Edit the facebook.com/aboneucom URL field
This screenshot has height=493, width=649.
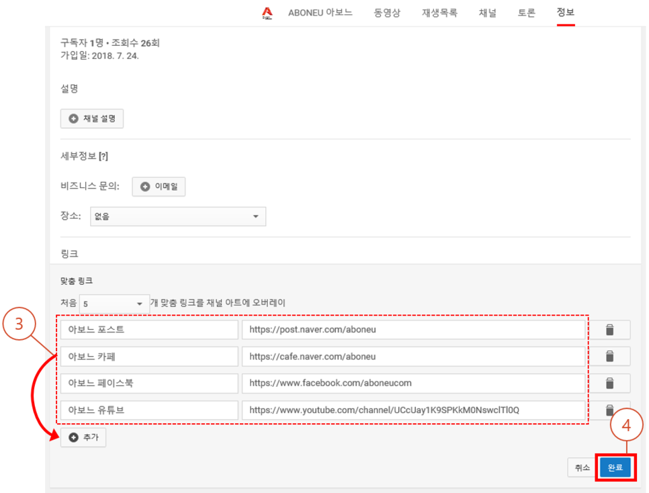pyautogui.click(x=413, y=384)
